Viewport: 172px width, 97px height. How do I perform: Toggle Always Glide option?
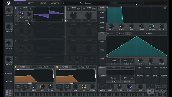coord(161,85)
